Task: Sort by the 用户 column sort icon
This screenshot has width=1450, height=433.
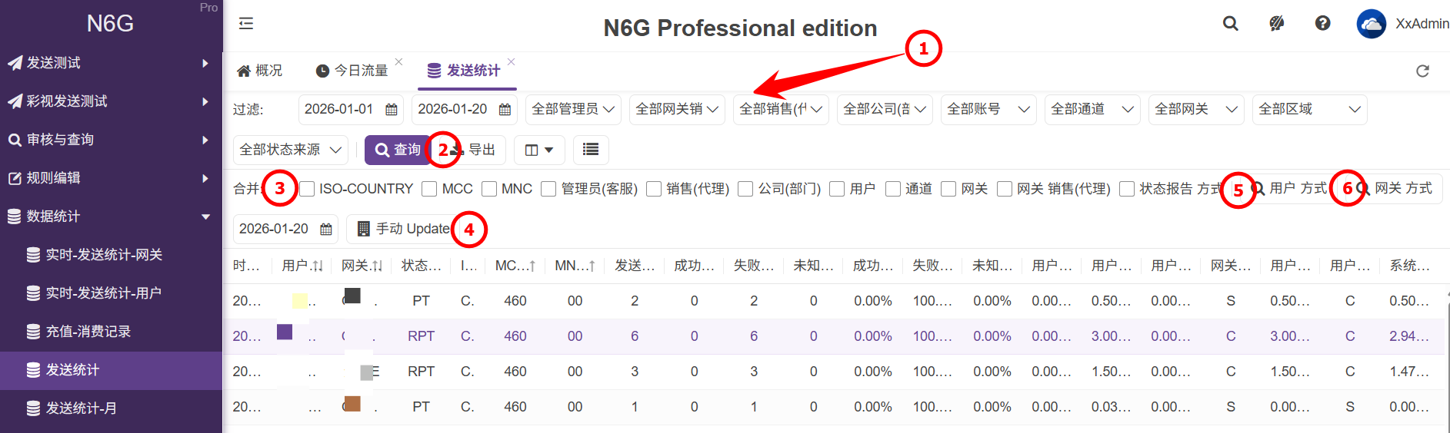Action: click(317, 266)
